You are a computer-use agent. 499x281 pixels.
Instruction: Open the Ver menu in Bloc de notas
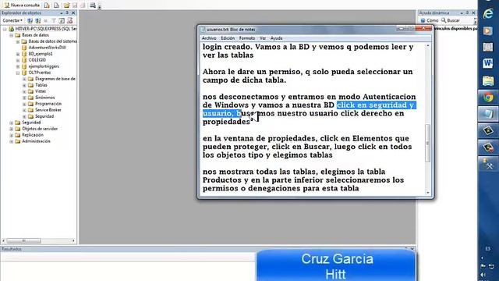(x=263, y=38)
